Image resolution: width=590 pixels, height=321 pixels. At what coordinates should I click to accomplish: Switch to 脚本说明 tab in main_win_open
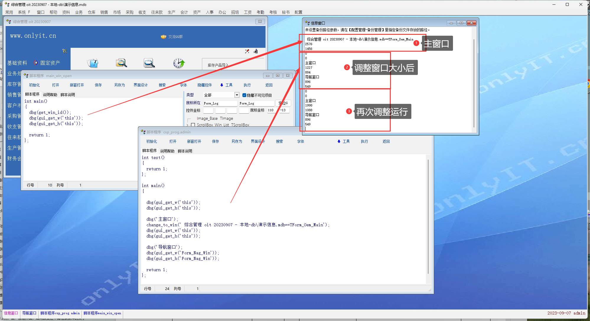[68, 95]
